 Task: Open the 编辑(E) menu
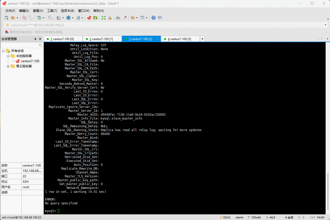[24, 11]
